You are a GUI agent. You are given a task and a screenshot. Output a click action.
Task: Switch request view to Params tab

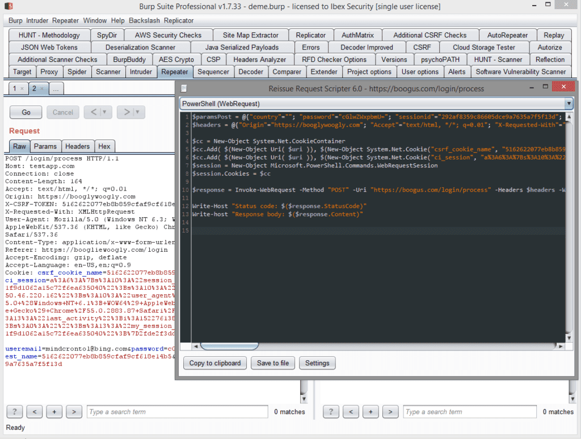(45, 146)
